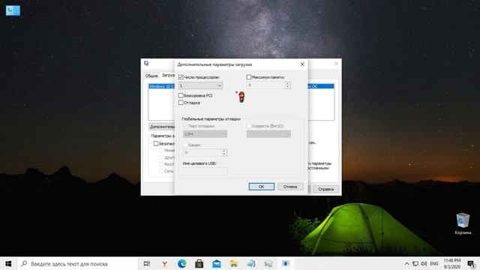Select the desktop icon in the top-left corner
The image size is (480, 270).
point(13,10)
